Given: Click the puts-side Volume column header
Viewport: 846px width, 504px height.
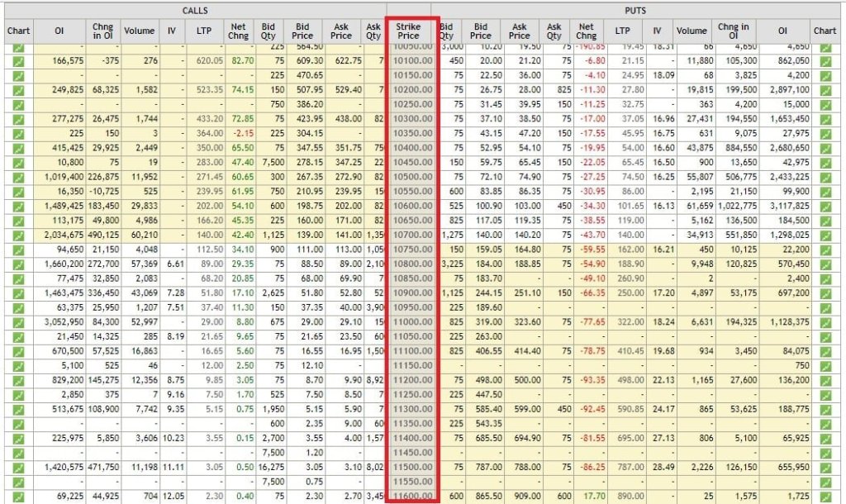Looking at the screenshot, I should pyautogui.click(x=692, y=31).
